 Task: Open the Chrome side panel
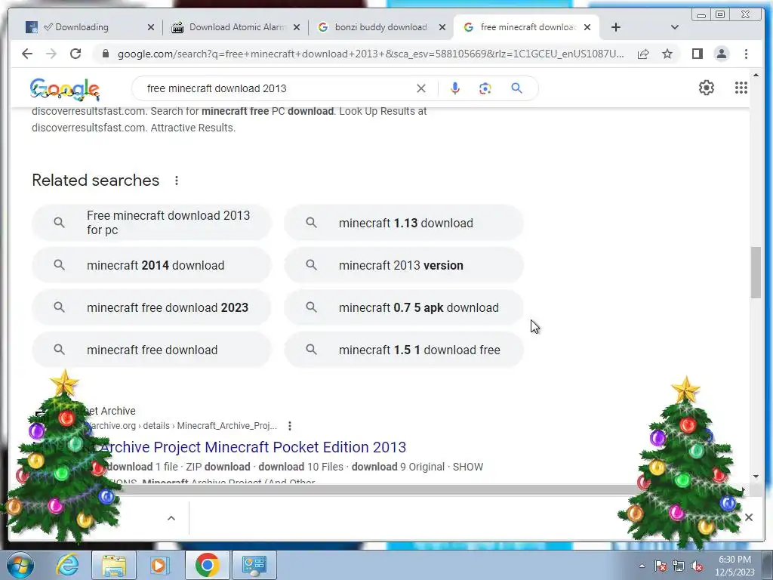(697, 54)
